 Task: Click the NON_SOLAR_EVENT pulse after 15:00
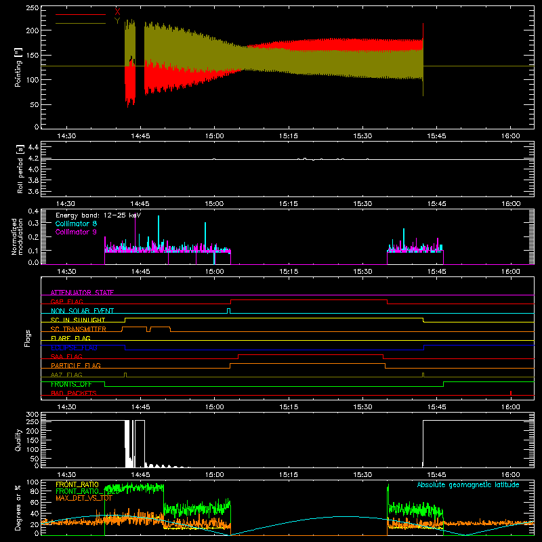228,311
